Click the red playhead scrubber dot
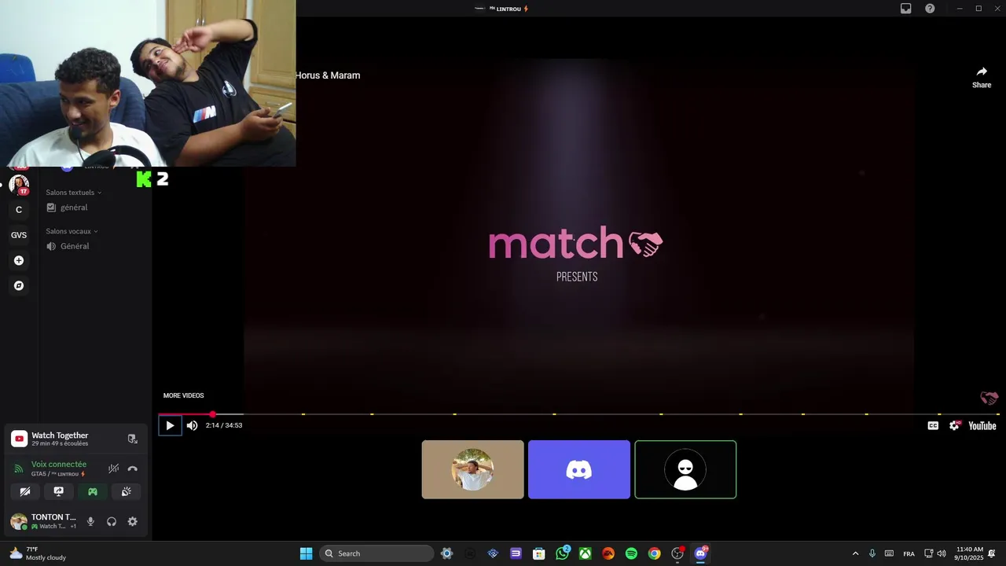 click(212, 414)
